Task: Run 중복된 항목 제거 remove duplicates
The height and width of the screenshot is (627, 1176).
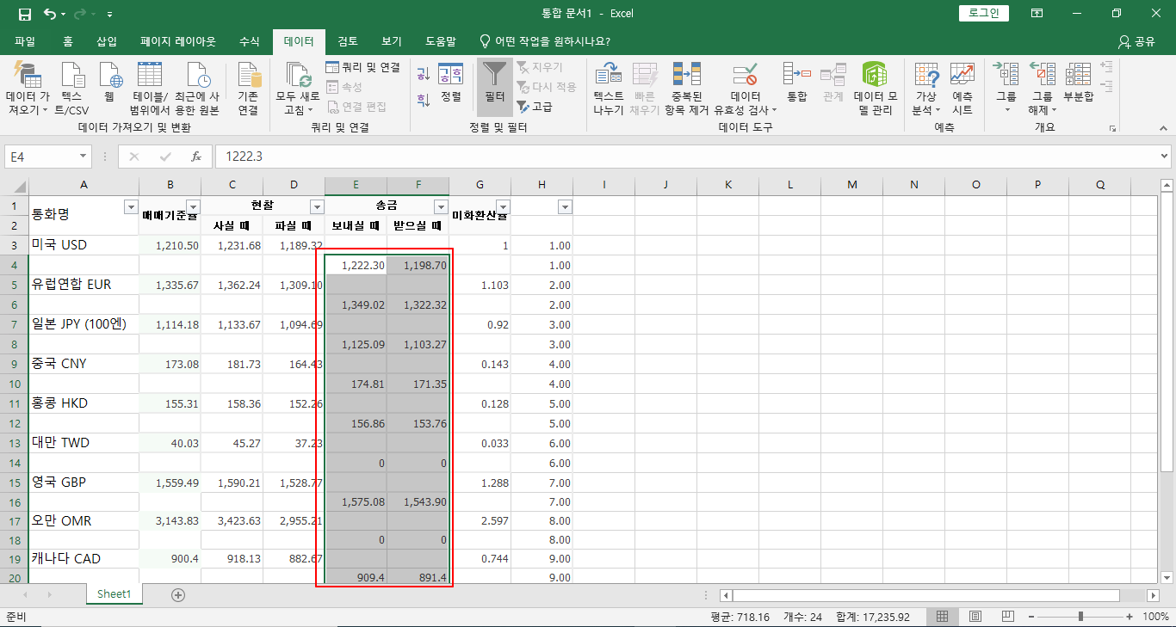Action: point(686,88)
